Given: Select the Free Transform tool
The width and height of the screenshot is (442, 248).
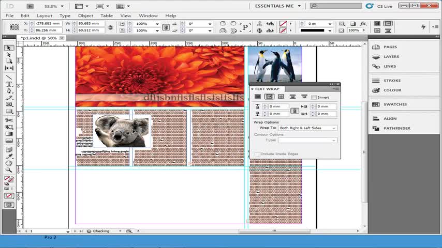Looking at the screenshot, I should click(x=9, y=127).
